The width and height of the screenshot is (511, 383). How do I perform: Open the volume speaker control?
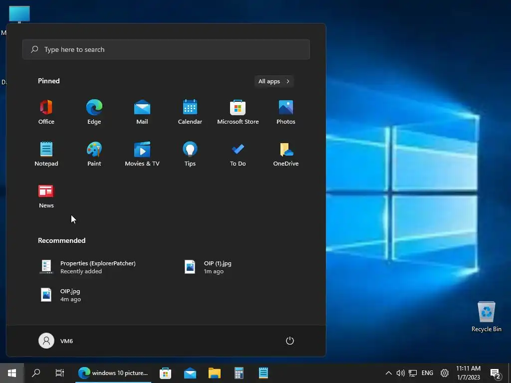click(400, 373)
